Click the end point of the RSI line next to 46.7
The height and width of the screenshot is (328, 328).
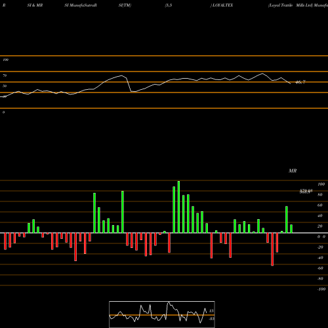291,84
